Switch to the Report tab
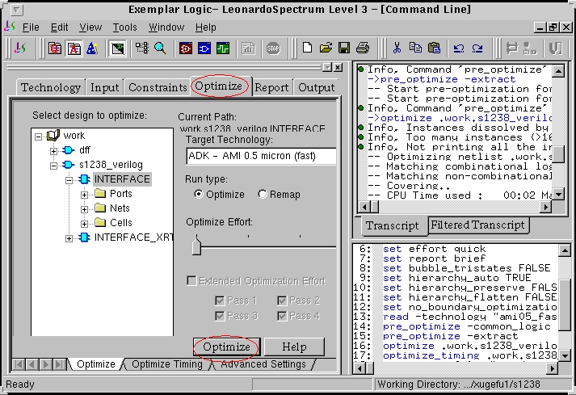This screenshot has width=576, height=395. click(x=271, y=87)
